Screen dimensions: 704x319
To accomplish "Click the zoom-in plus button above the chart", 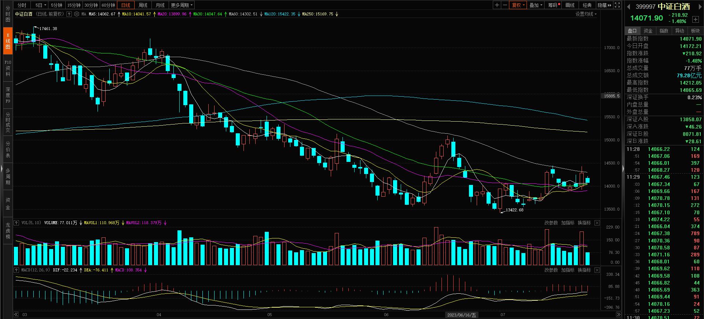I will click(497, 5).
